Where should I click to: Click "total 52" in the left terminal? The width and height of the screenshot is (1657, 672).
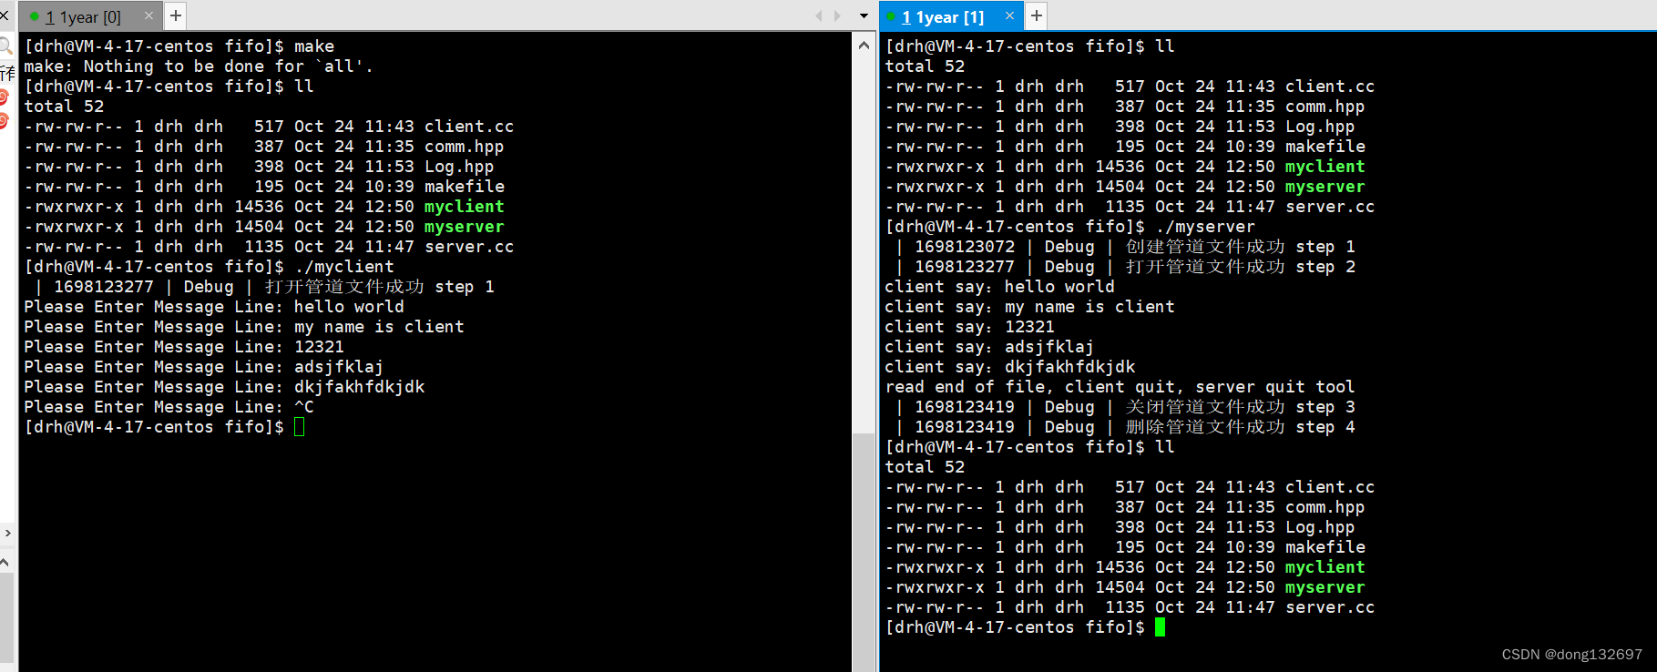[x=64, y=107]
